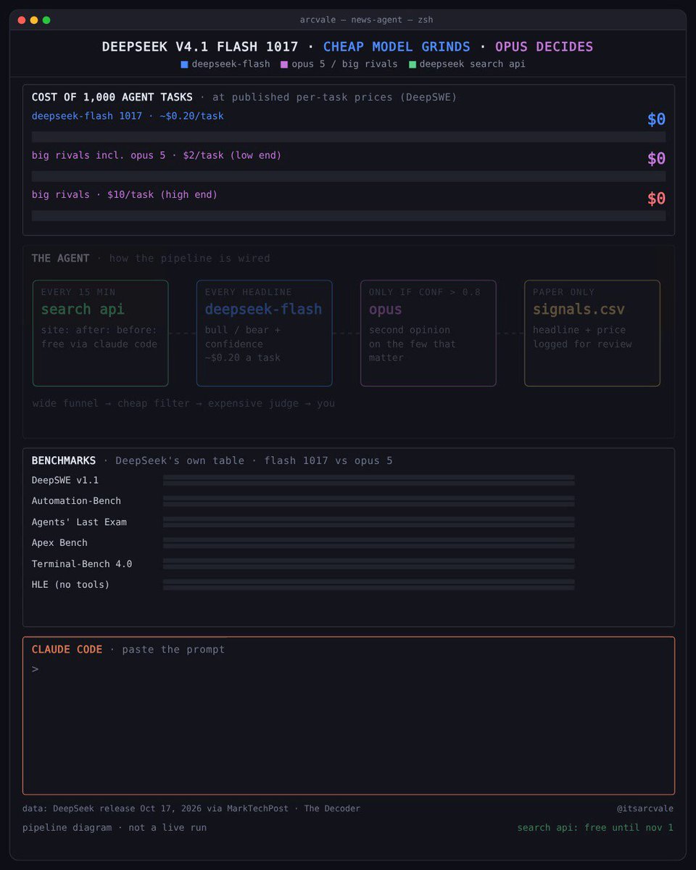Select the 'Terminal-Bench 4.0' benchmark row label
This screenshot has height=870, width=696.
tap(82, 563)
